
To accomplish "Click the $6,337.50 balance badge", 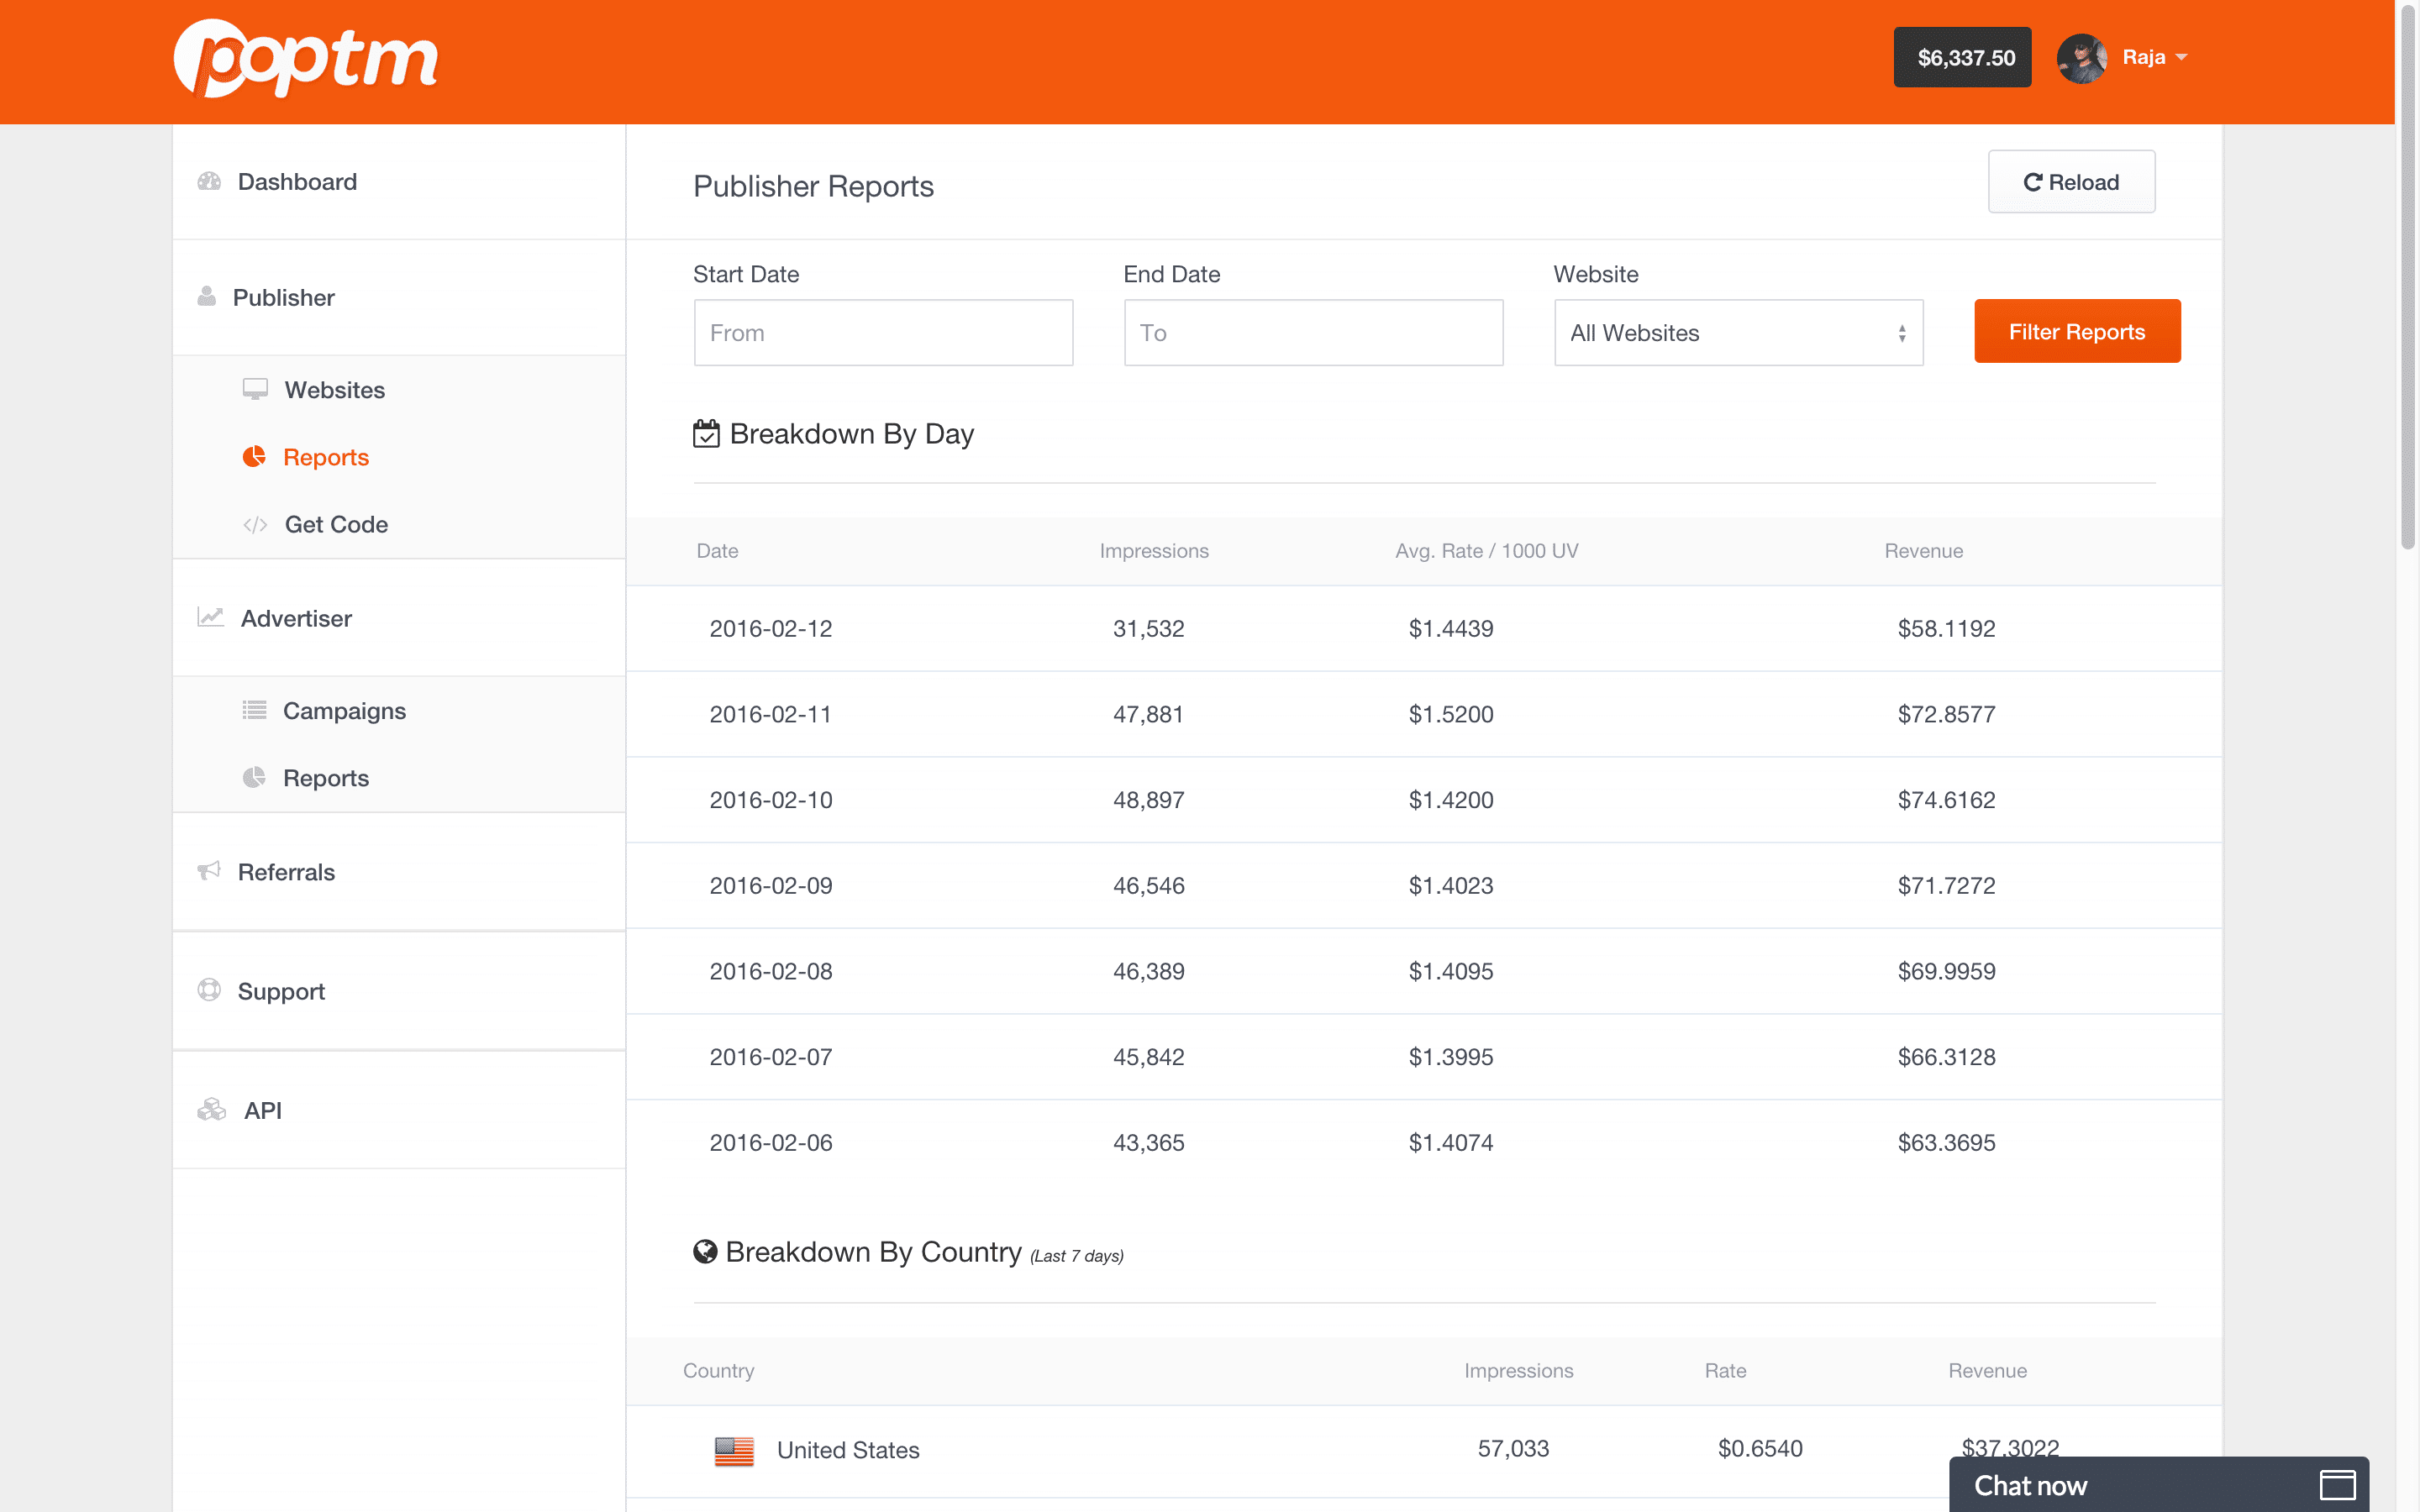I will [1961, 57].
